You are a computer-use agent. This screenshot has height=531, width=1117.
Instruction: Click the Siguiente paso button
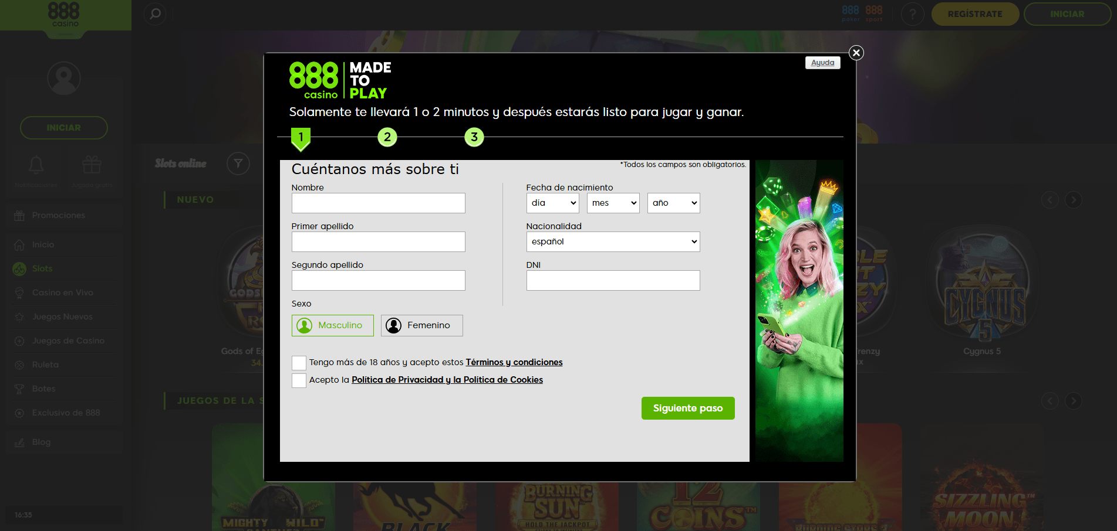click(688, 409)
